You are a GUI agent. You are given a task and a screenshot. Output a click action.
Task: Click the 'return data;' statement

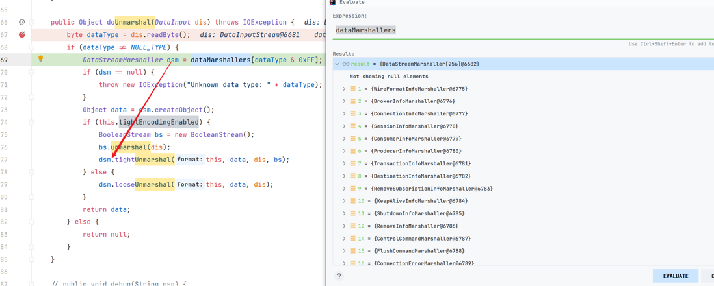pos(107,209)
